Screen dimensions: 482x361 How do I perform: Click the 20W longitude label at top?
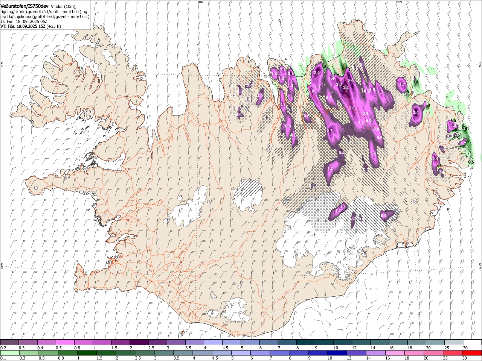coord(200,2)
